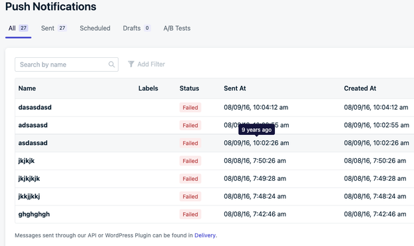The height and width of the screenshot is (246, 414).
Task: Click the Status column header
Action: (x=189, y=88)
